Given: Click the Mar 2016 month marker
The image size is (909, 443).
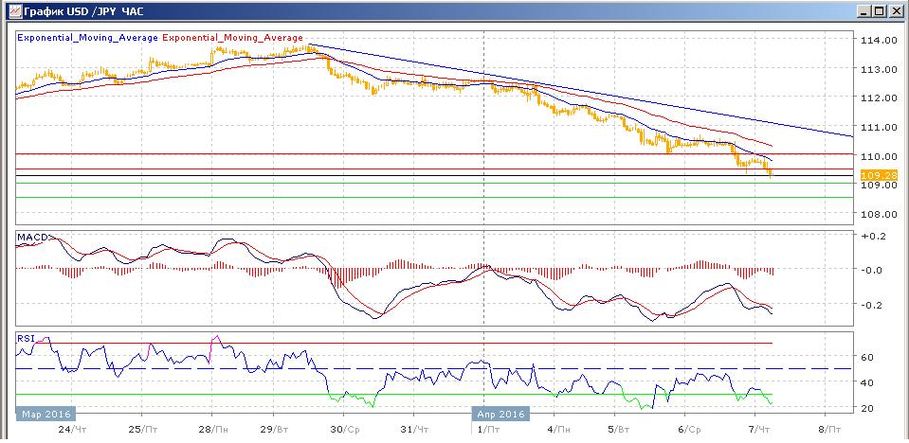Looking at the screenshot, I should (43, 414).
